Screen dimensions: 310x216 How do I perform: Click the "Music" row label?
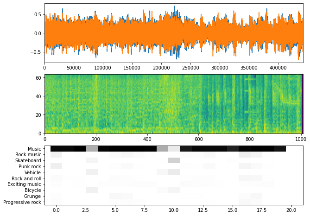pos(34,149)
